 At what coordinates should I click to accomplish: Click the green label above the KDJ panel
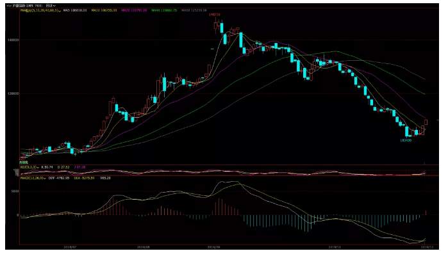point(24,163)
